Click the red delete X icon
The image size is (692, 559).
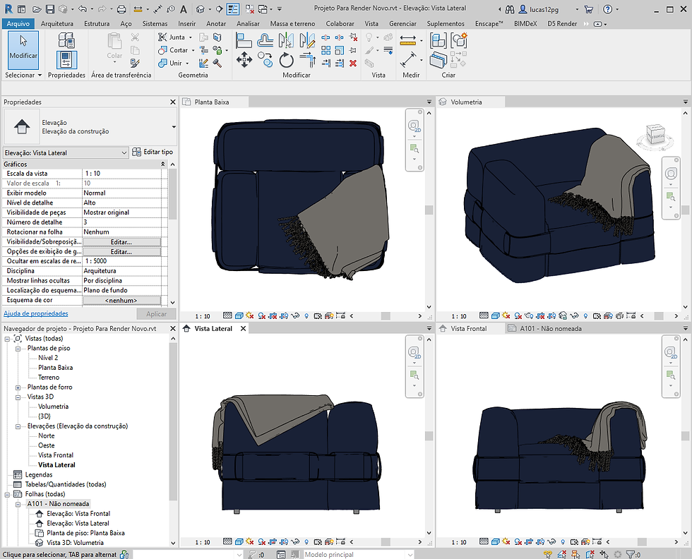(353, 63)
